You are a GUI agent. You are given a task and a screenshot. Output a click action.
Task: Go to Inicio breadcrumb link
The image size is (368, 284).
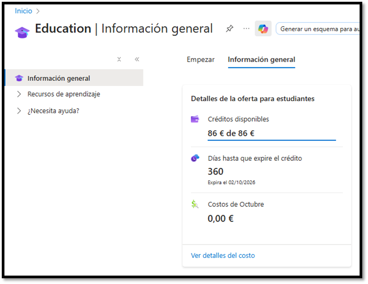click(23, 11)
